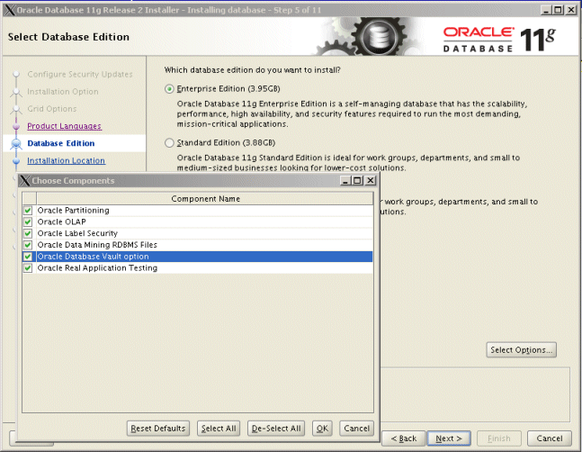
Task: Click the Component Name column header
Action: [205, 199]
